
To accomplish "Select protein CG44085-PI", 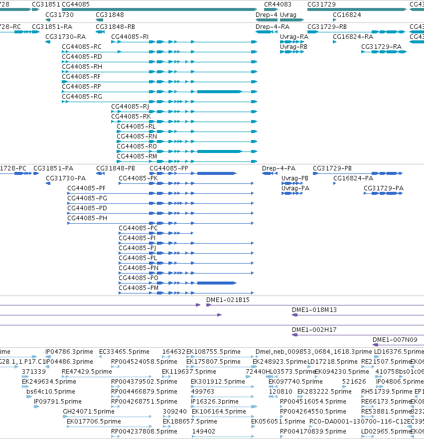I will 186,243.
